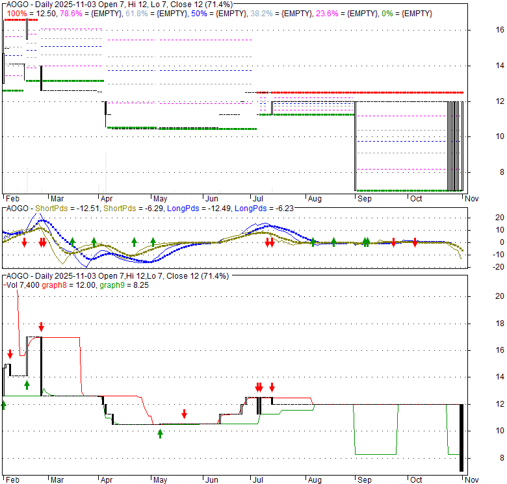Click the 38.2% = {EMPTY} level label

point(281,14)
